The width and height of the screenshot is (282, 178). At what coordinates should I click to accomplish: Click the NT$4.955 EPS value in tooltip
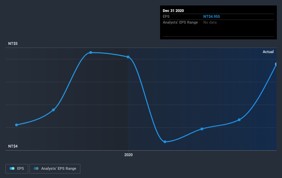[x=212, y=16]
